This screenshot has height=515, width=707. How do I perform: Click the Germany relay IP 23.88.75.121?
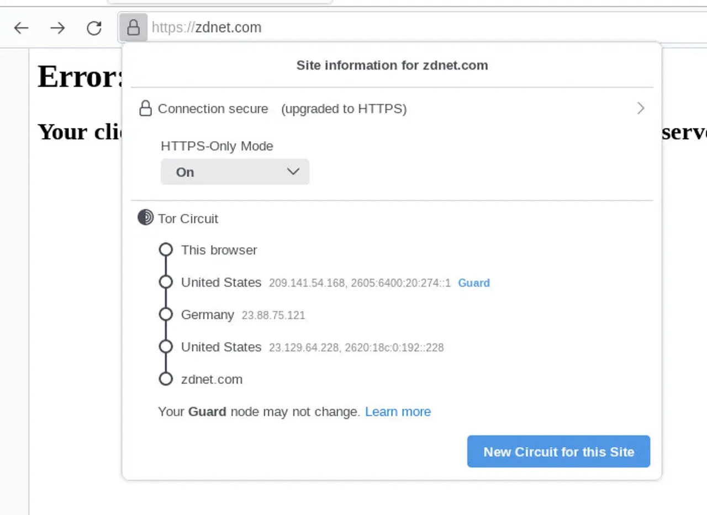pyautogui.click(x=273, y=315)
